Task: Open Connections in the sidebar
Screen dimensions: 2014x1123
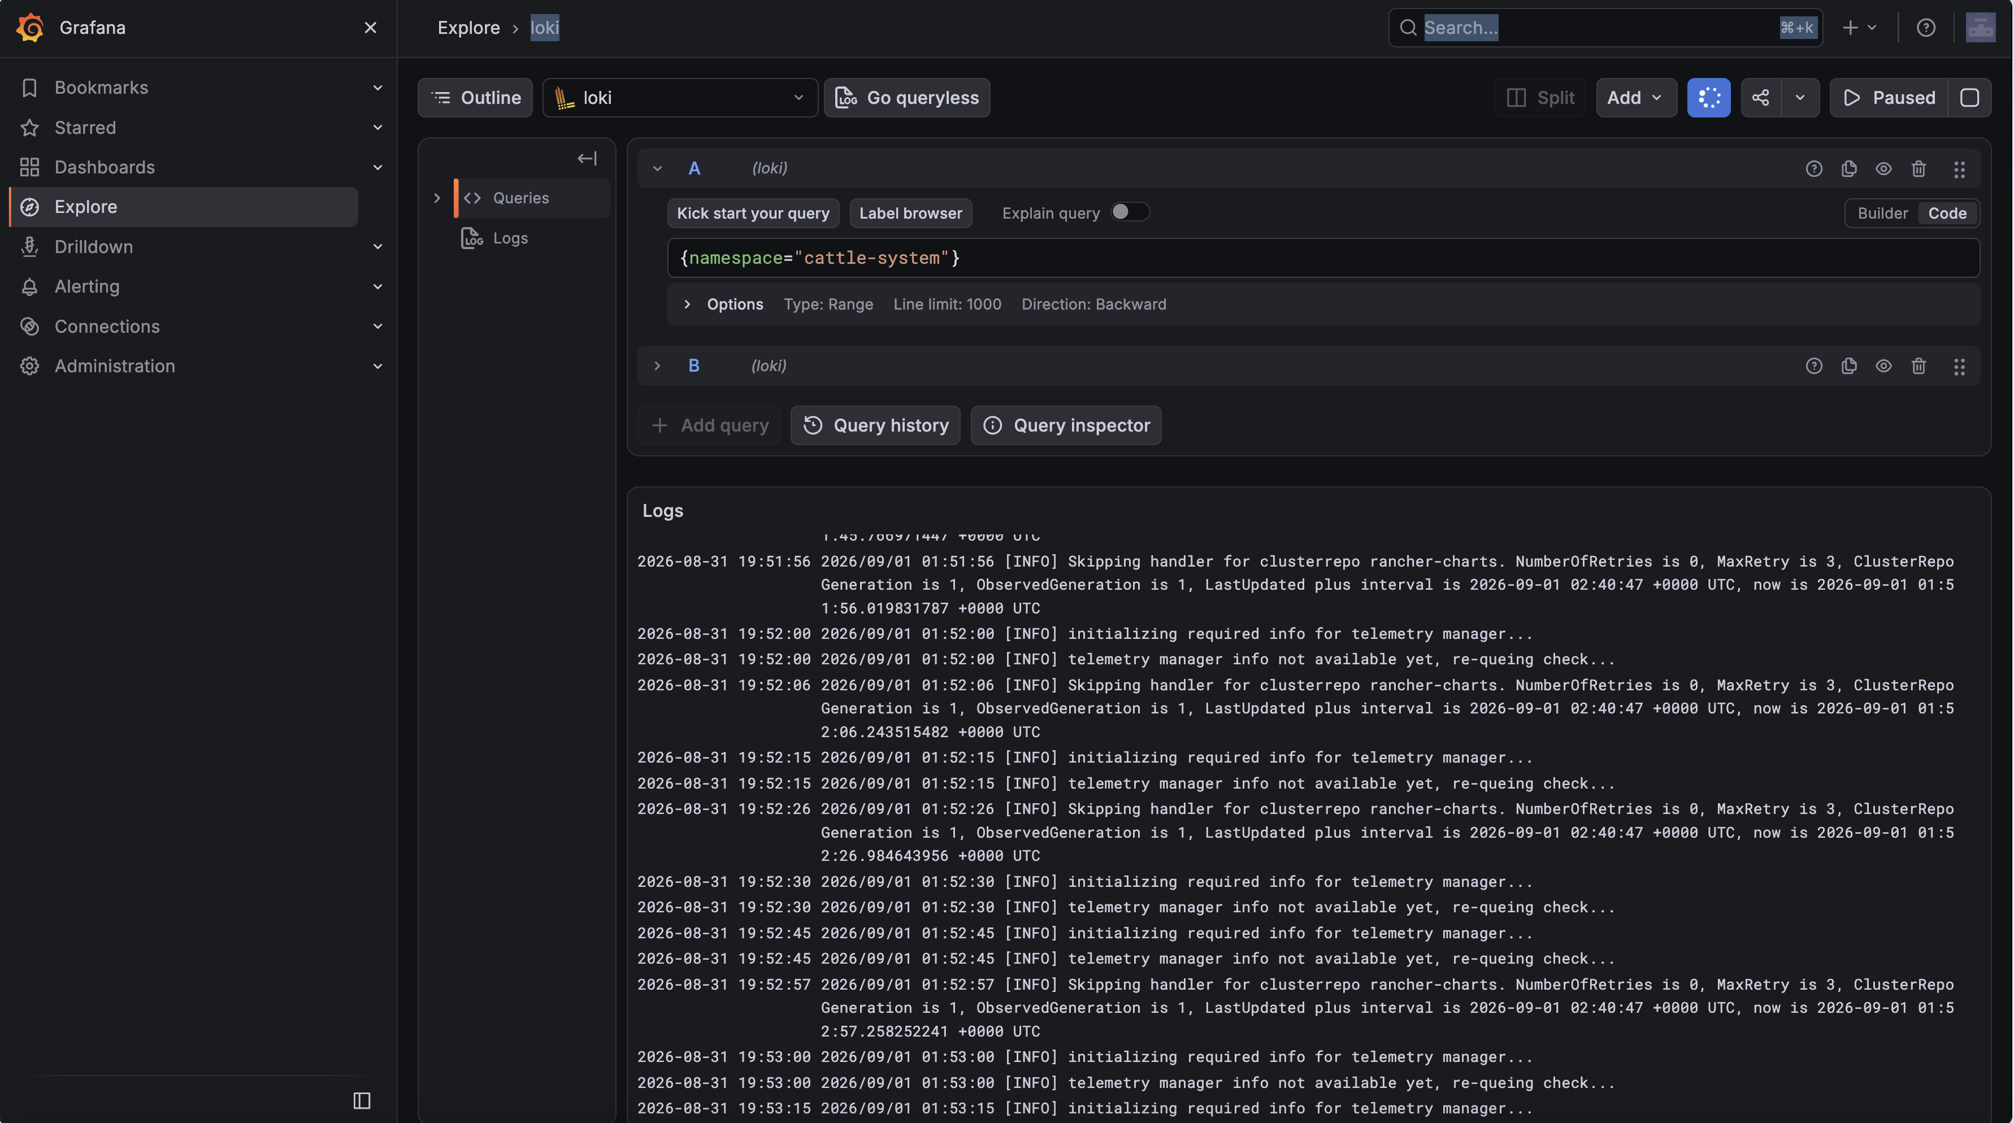Action: click(107, 327)
